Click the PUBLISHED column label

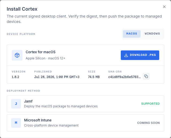coord(43,72)
